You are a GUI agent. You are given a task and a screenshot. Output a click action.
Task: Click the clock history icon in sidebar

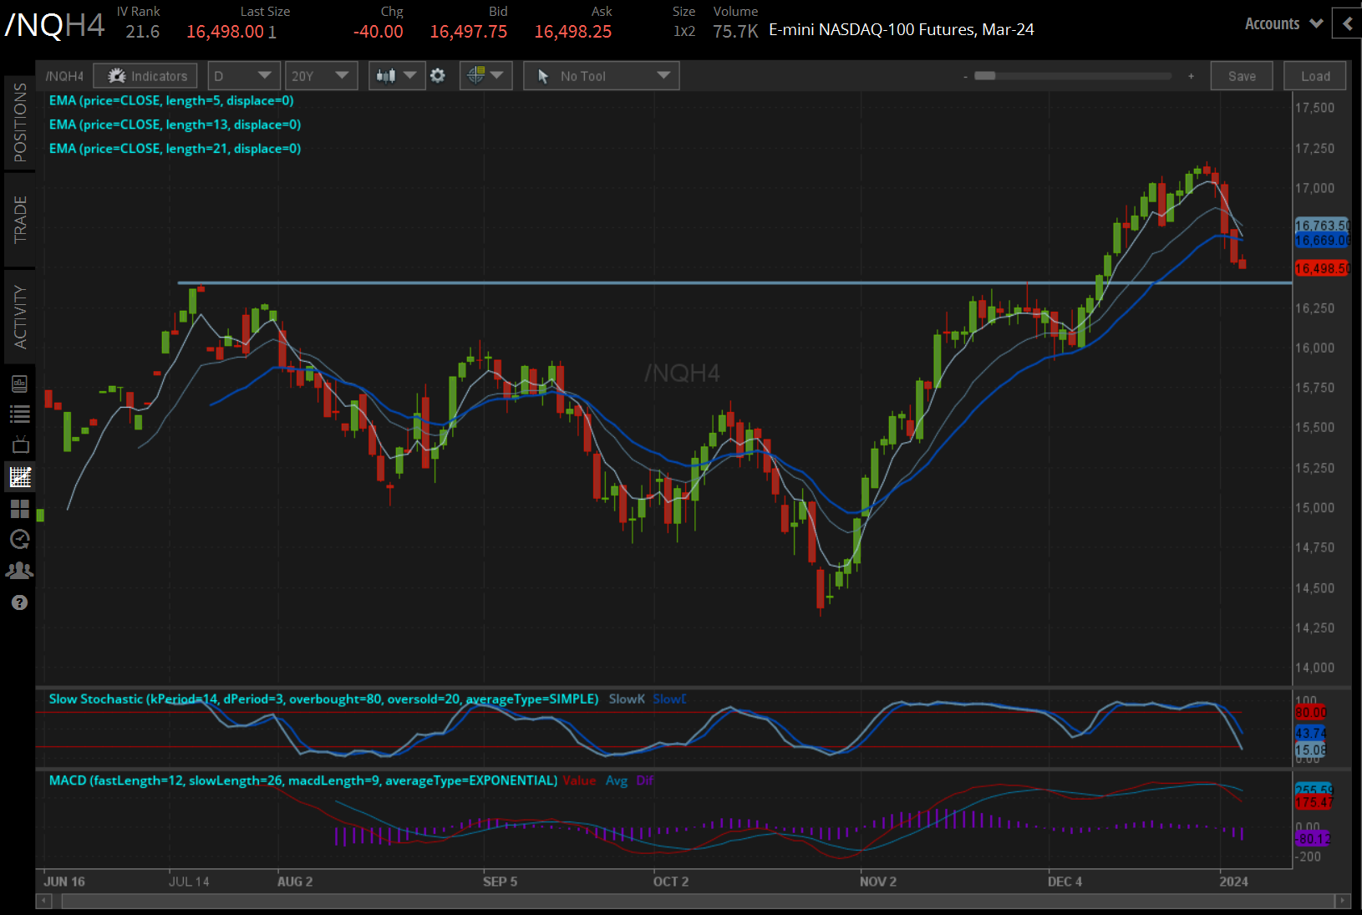coord(20,540)
